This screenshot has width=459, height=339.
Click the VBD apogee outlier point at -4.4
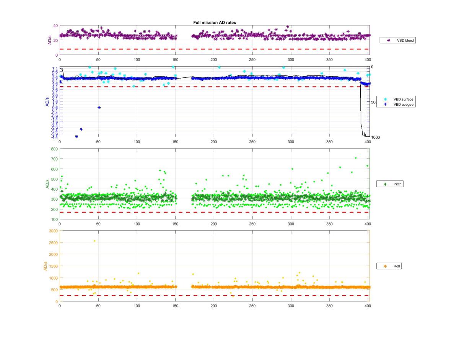76,137
